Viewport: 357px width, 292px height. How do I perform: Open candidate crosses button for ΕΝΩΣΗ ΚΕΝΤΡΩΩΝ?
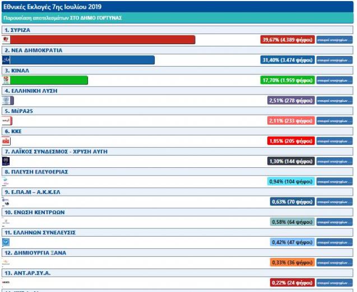point(335,222)
